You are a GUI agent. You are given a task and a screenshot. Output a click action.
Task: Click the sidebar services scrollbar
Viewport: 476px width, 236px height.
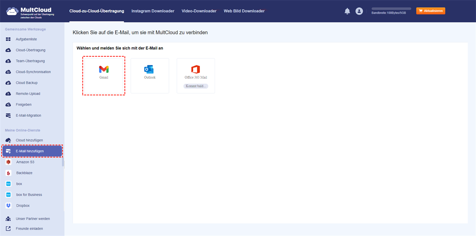pyautogui.click(x=63, y=161)
